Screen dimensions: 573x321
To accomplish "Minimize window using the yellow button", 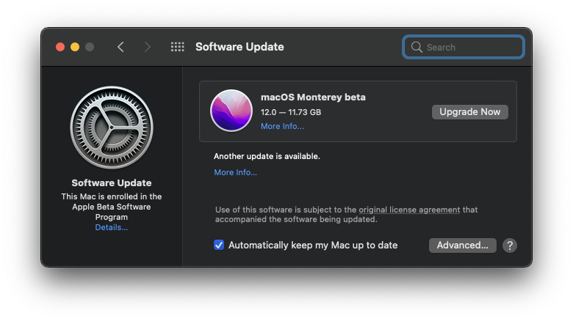I will [x=75, y=47].
